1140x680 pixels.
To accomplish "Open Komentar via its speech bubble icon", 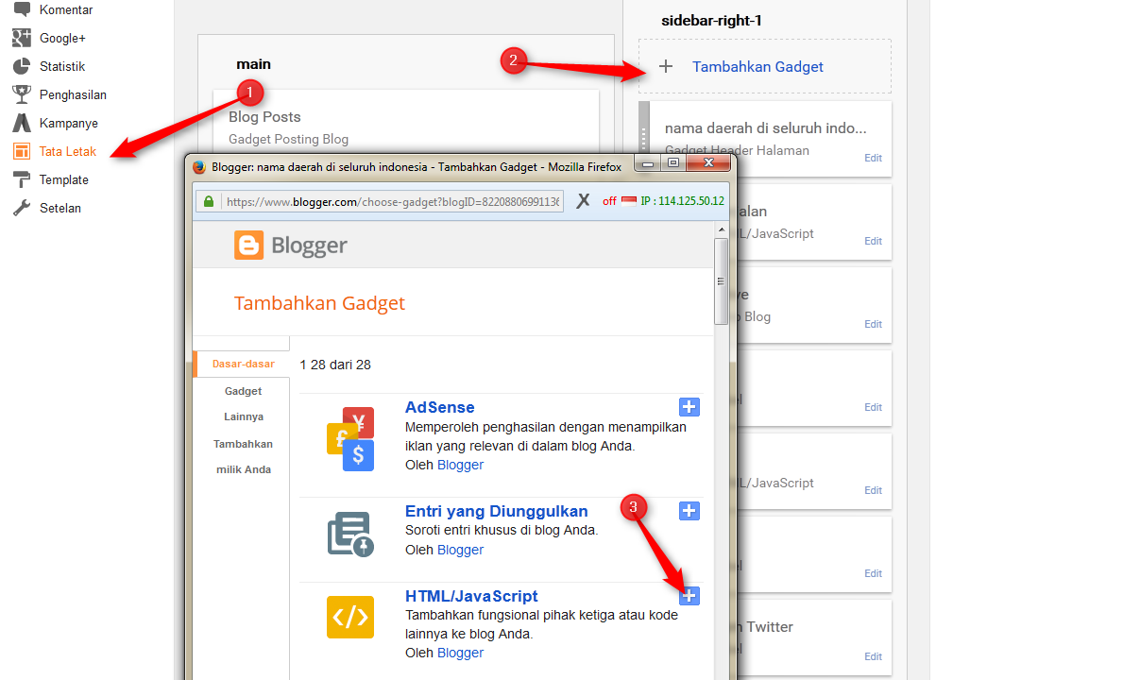I will coord(22,10).
